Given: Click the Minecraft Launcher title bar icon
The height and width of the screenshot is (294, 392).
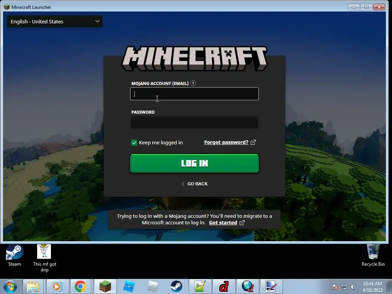Looking at the screenshot, I should coord(7,7).
